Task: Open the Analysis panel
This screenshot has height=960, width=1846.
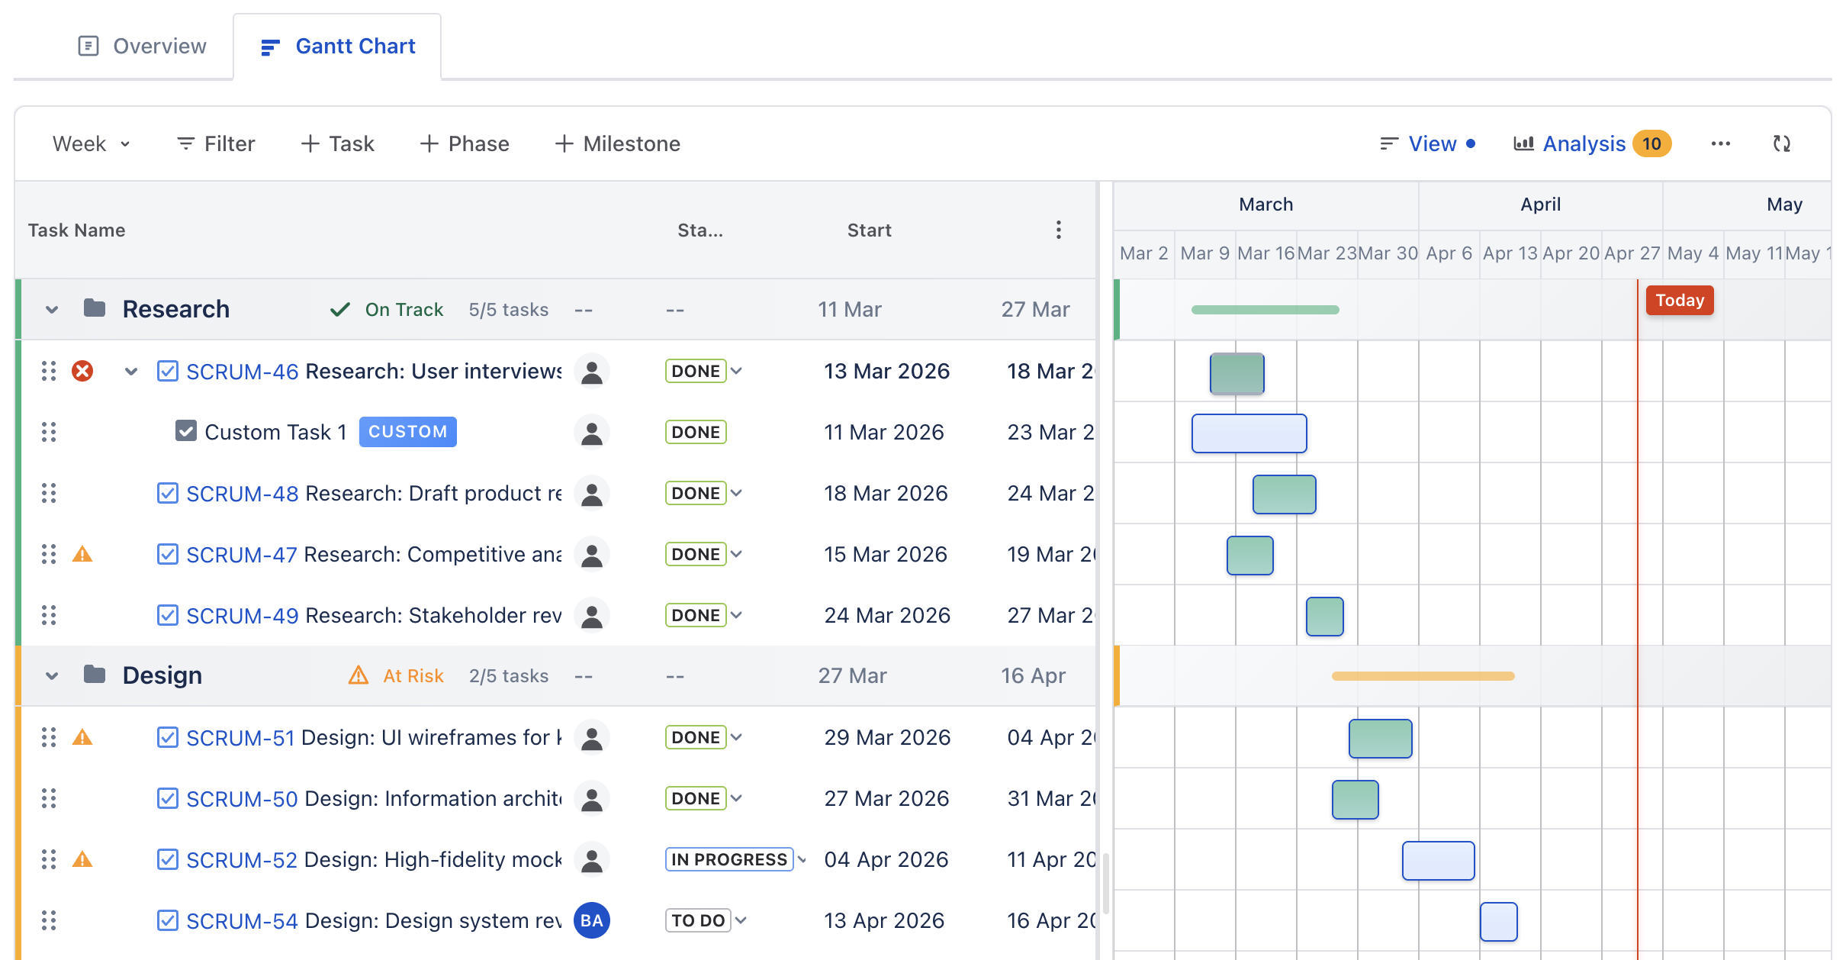Action: (1570, 143)
